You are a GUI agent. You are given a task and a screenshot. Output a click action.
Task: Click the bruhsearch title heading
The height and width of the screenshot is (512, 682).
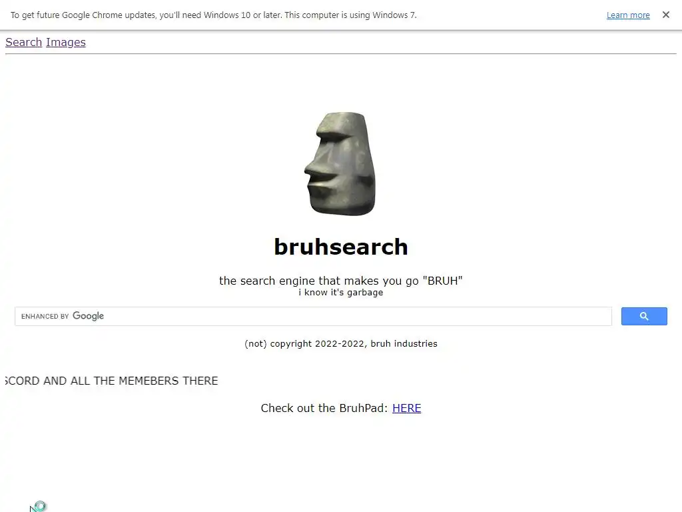click(x=341, y=247)
